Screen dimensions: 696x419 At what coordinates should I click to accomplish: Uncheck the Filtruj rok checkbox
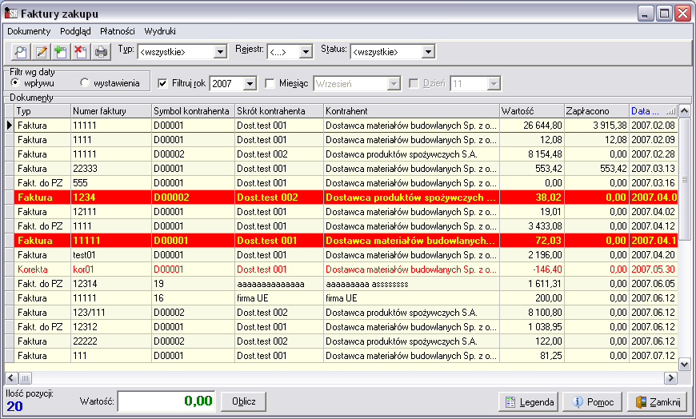click(163, 83)
